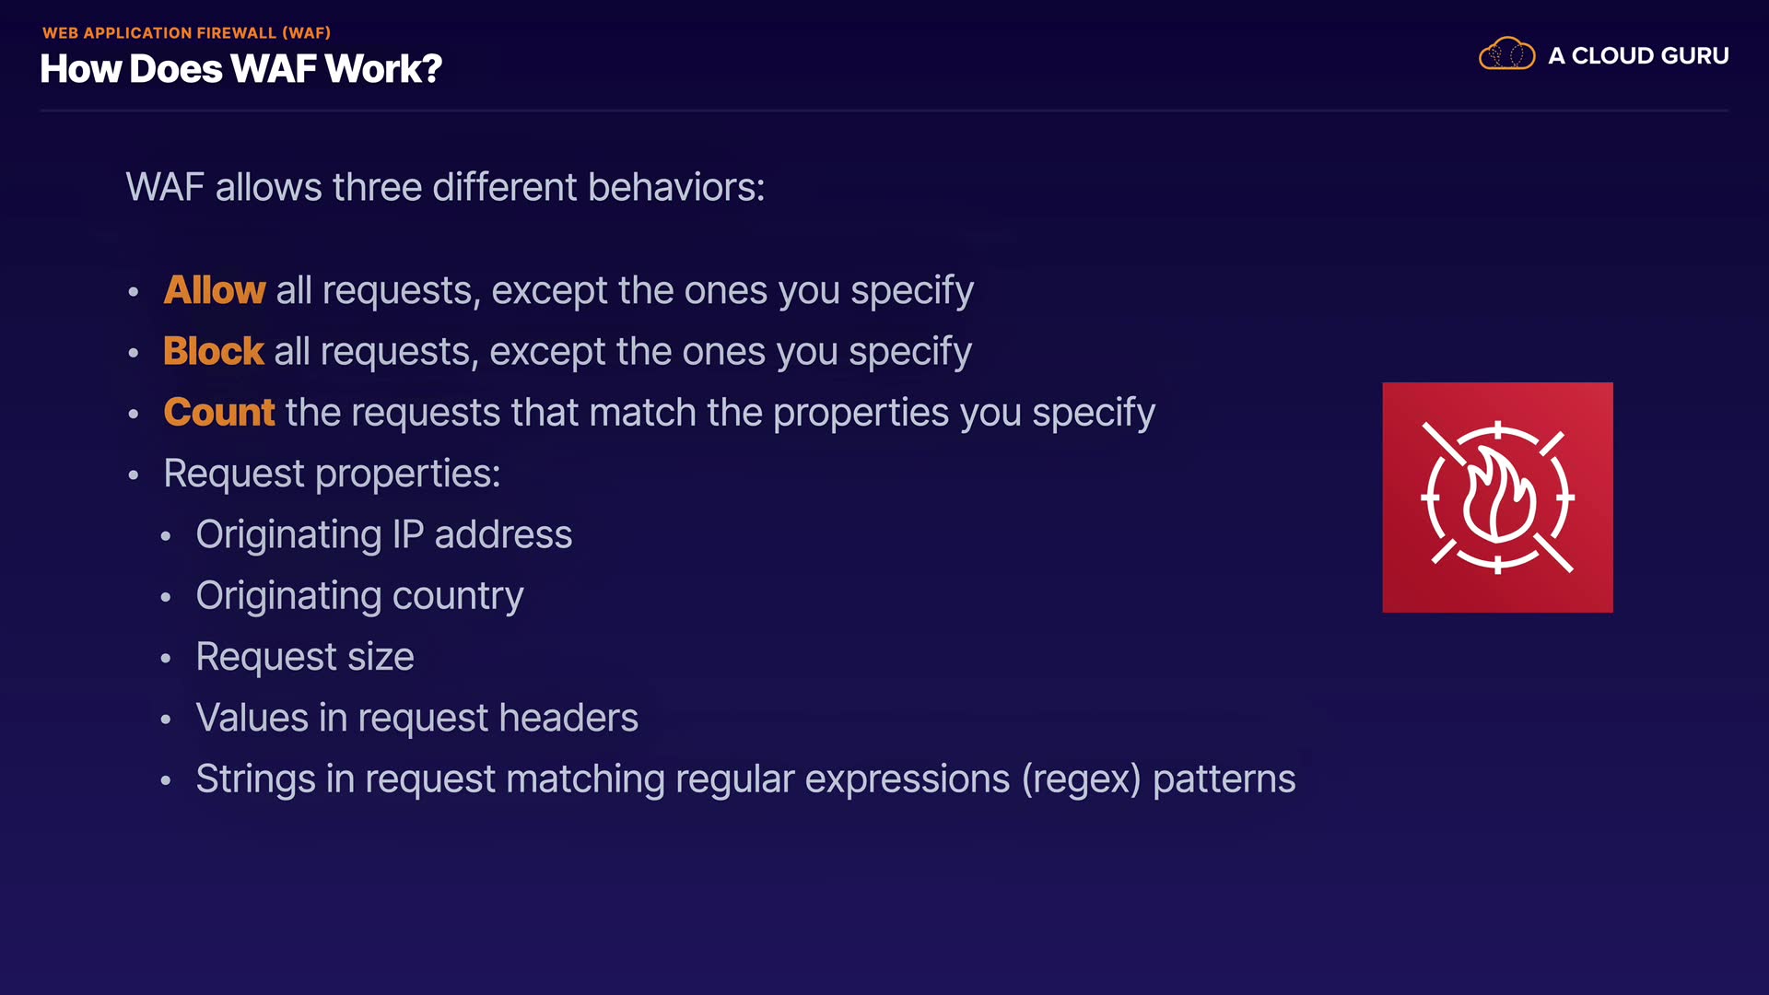This screenshot has height=995, width=1769.
Task: Select the "Originating IP address" line
Action: [384, 534]
